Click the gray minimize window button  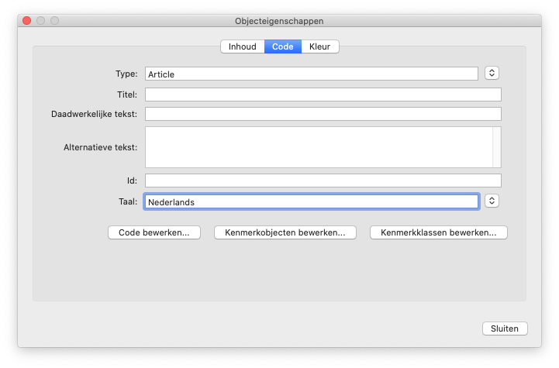click(x=40, y=21)
